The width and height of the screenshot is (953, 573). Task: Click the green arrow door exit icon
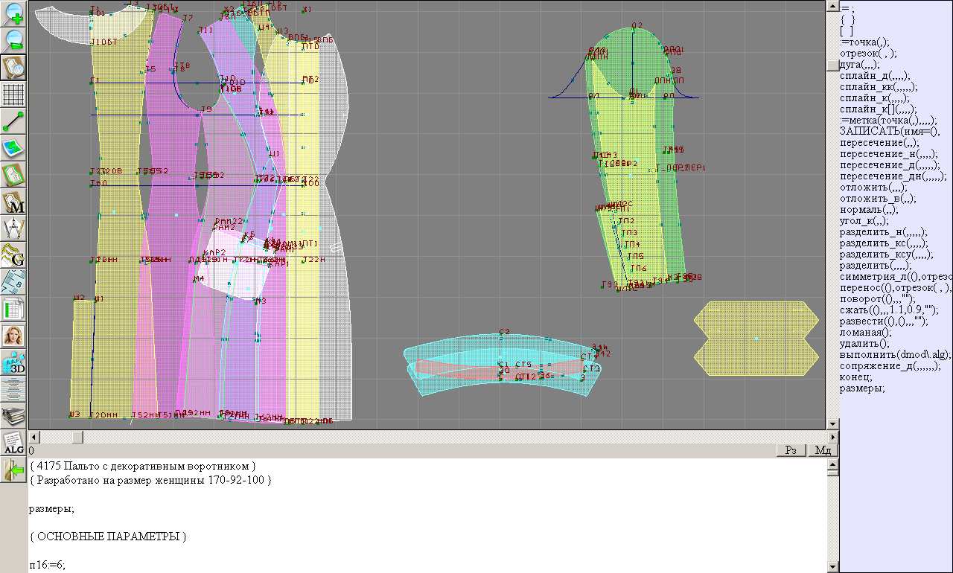pyautogui.click(x=14, y=470)
